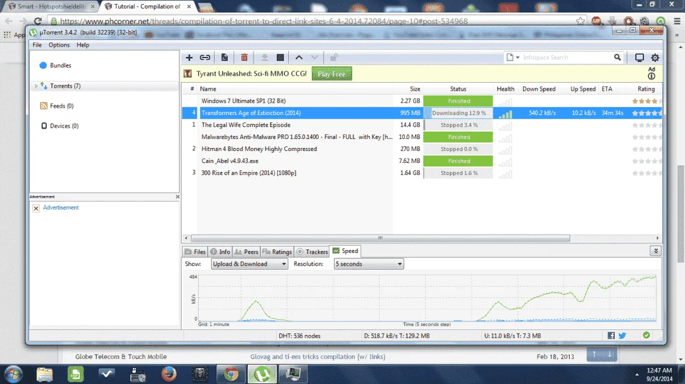Click the search magnifier icon in toolbar
The height and width of the screenshot is (384, 685).
point(618,58)
